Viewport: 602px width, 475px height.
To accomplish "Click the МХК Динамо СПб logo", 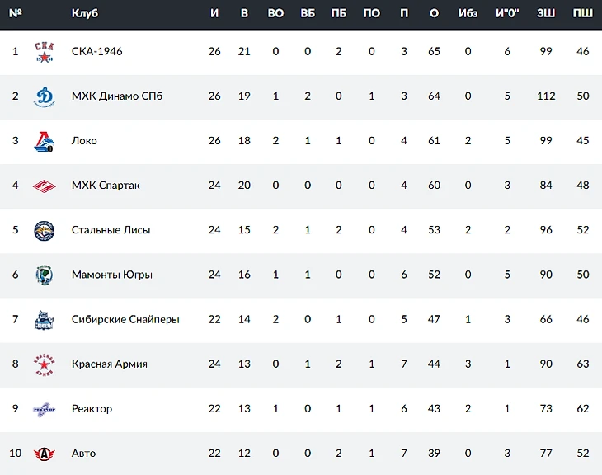I will [44, 96].
